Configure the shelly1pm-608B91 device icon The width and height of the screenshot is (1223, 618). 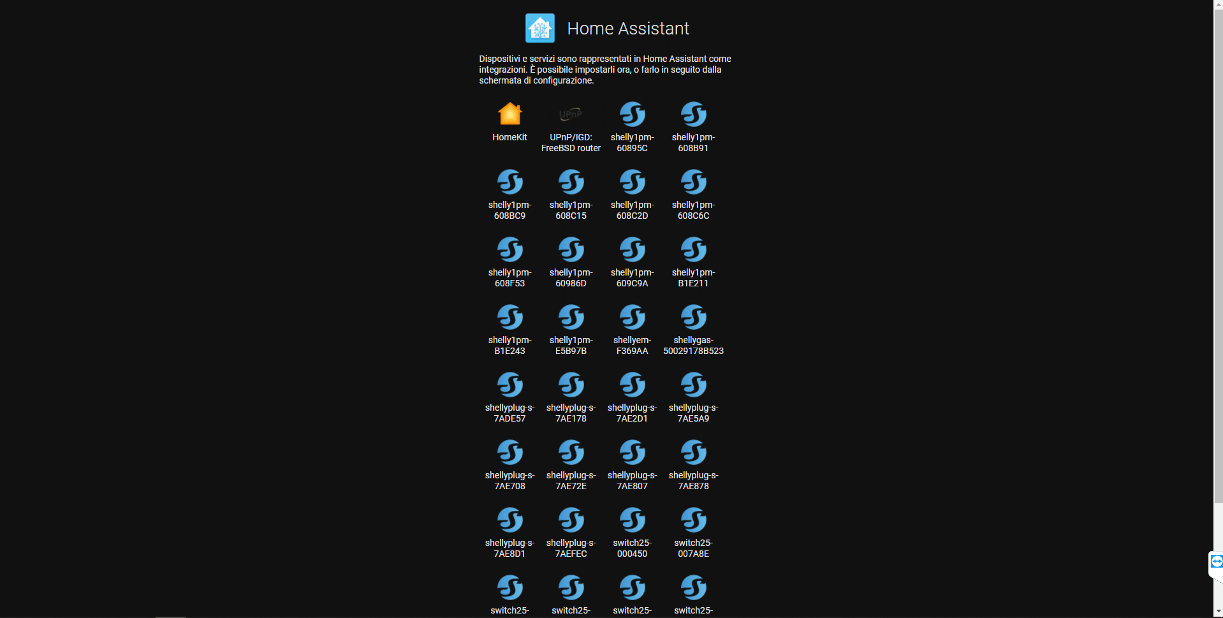pyautogui.click(x=693, y=114)
